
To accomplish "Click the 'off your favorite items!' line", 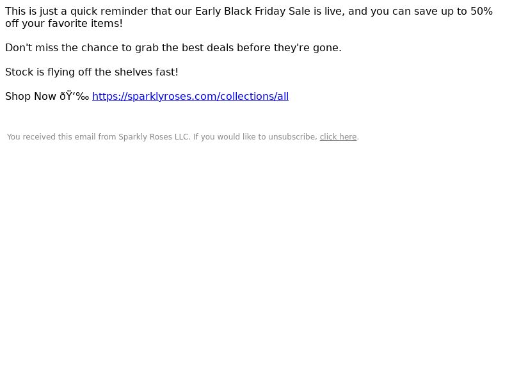I will point(64,24).
